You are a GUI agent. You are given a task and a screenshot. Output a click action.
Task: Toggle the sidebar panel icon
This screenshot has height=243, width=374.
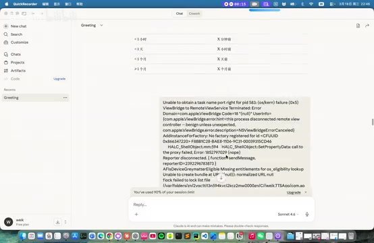pos(24,13)
